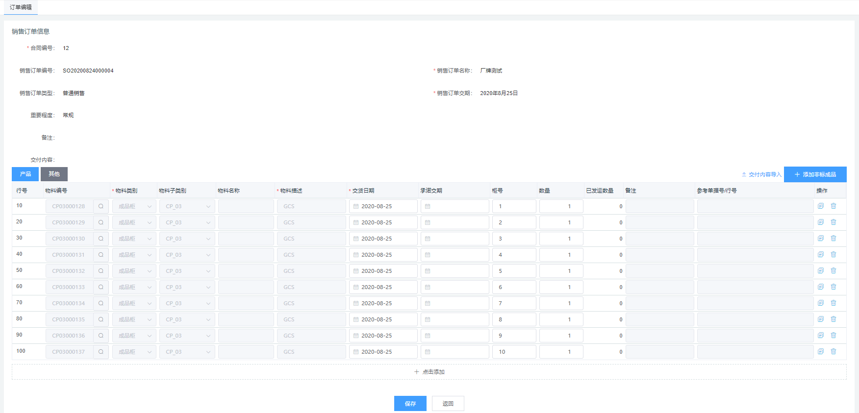
Task: Click search icon for material CP03000128
Action: [101, 206]
